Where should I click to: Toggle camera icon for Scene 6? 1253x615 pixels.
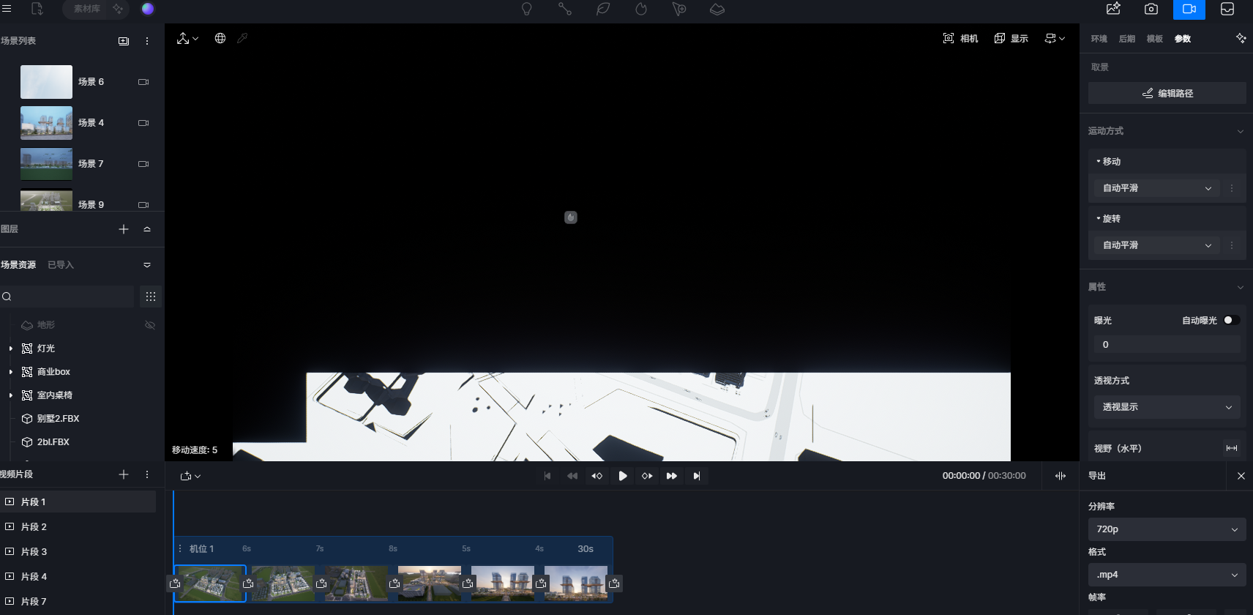click(143, 82)
